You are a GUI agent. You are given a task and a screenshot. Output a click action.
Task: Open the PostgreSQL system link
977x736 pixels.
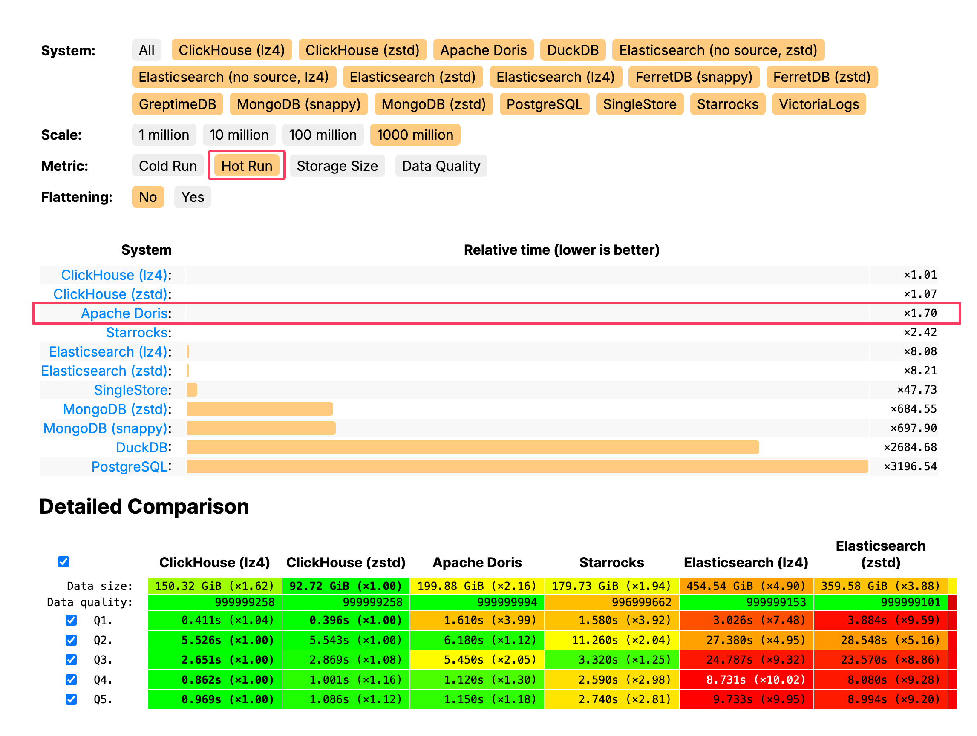(130, 466)
